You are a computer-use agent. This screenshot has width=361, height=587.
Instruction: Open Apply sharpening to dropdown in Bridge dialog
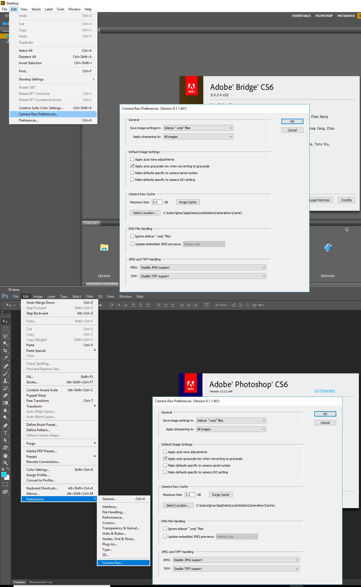pos(198,137)
